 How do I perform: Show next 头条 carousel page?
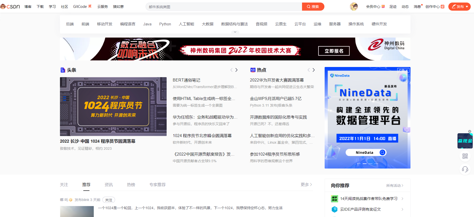click(236, 70)
